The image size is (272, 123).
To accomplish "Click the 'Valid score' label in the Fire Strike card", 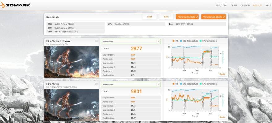I will [x=108, y=85].
